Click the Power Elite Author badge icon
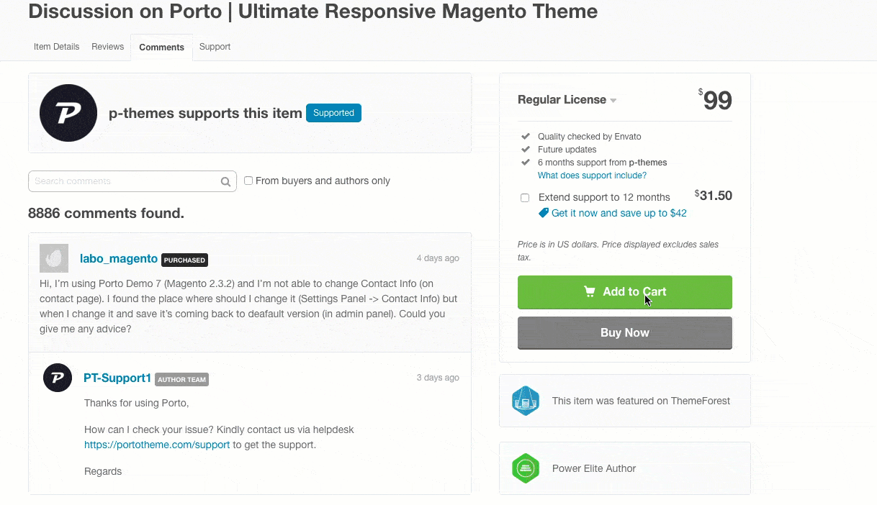Screen dimensions: 877x505 click(x=526, y=468)
